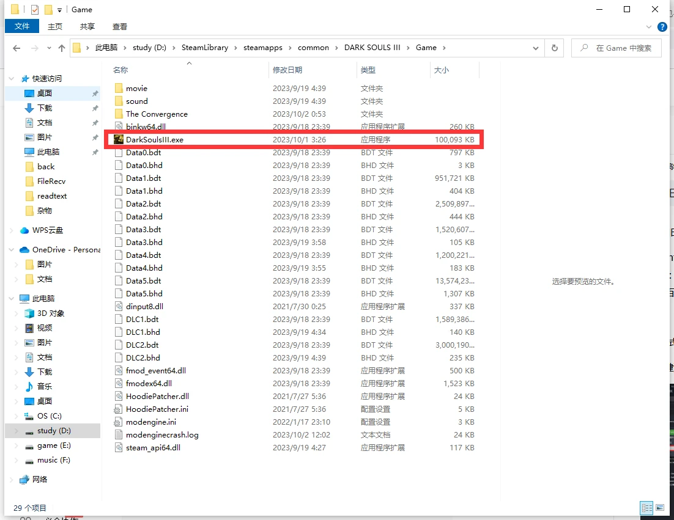Open the help question mark icon
The width and height of the screenshot is (674, 520).
[662, 27]
